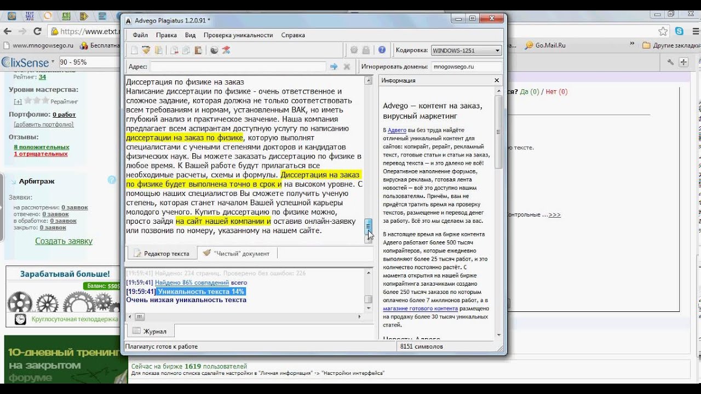Click Уникальность текста 14% log line
Viewport: 701px width, 394px height.
(x=200, y=292)
